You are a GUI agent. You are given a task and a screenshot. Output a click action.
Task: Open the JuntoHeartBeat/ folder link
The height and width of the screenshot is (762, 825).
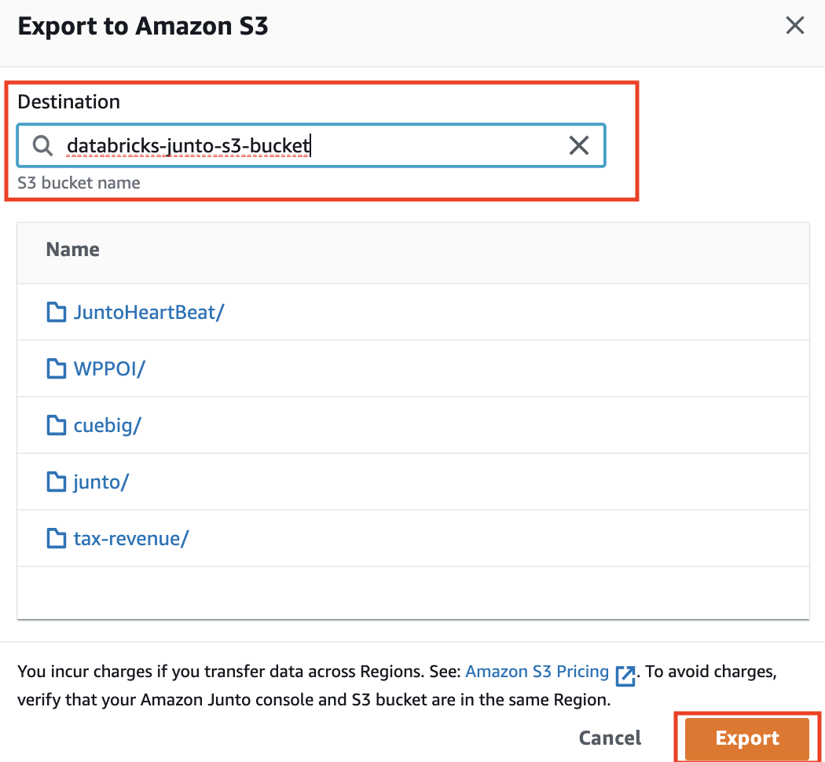[x=148, y=312]
